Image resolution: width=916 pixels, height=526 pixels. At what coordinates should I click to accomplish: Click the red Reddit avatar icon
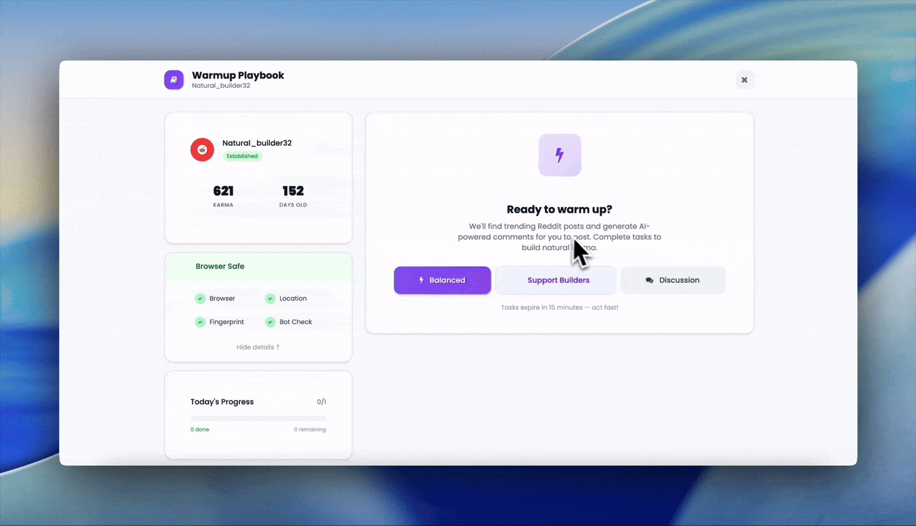coord(202,150)
